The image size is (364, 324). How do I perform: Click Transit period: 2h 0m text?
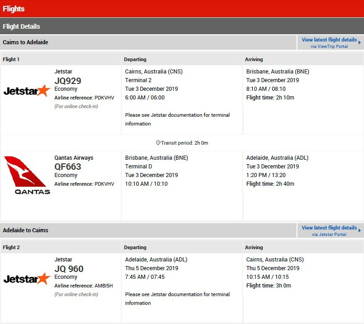185,143
